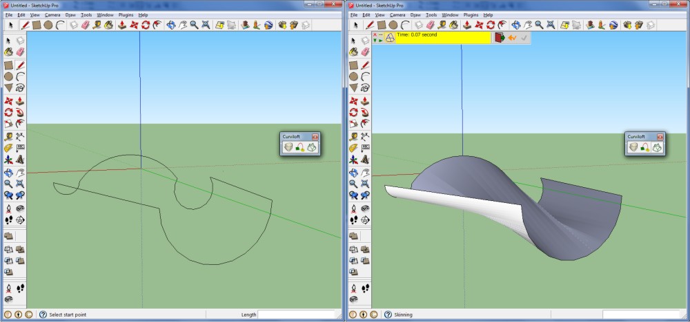Open the Camera menu in the right window

coord(397,14)
